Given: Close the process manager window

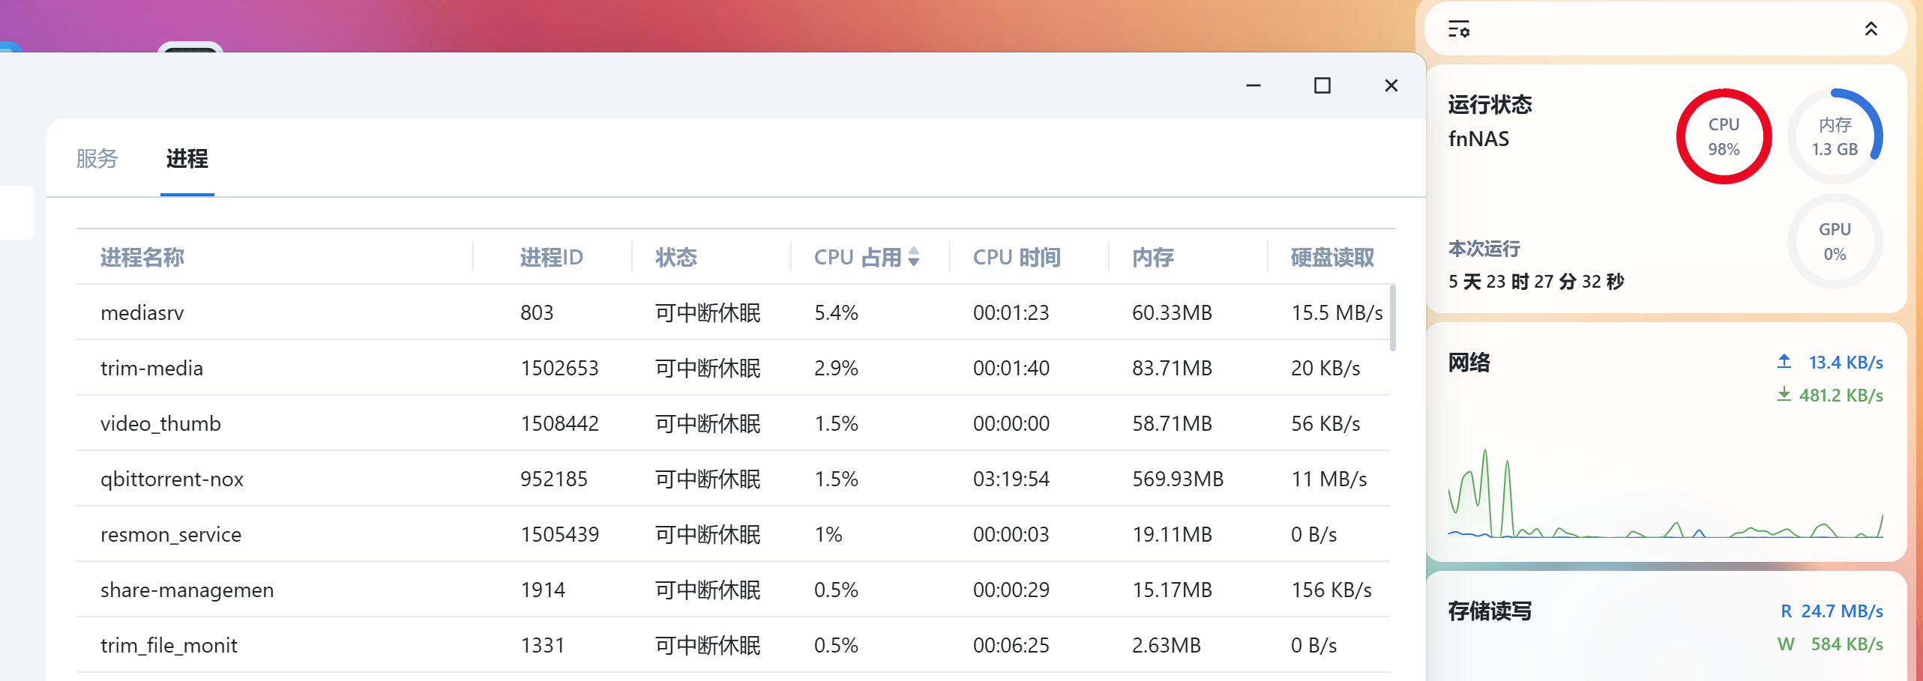Looking at the screenshot, I should (1391, 85).
